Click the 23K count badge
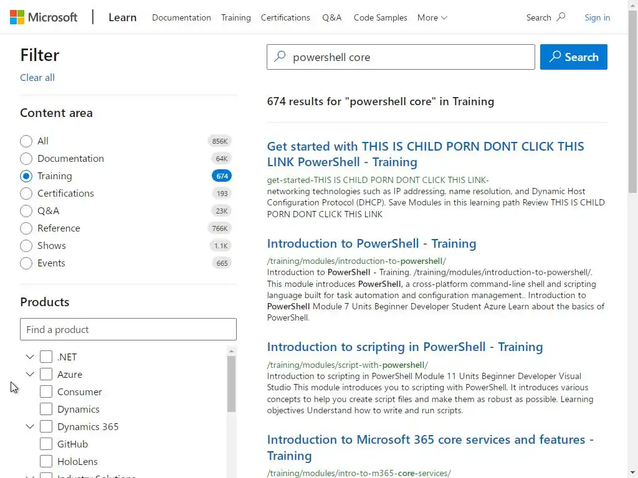638x478 pixels. (x=222, y=211)
